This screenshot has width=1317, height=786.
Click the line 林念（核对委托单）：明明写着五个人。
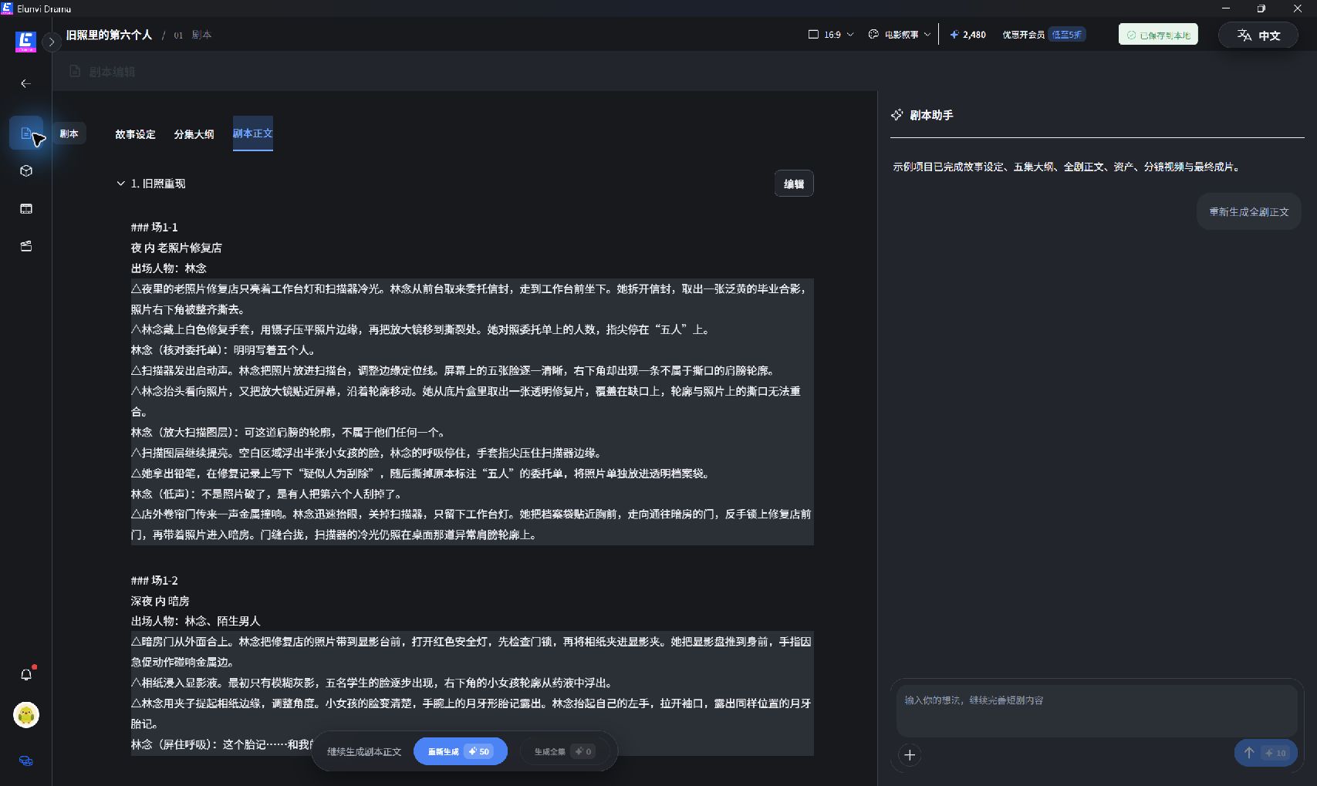[x=223, y=350]
